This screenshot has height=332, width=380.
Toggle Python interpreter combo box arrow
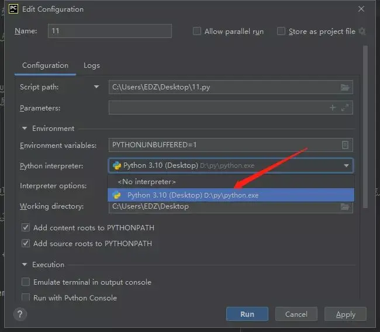[346, 165]
